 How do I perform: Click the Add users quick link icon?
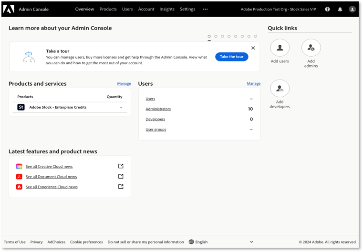tap(280, 48)
